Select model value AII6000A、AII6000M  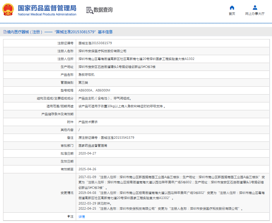[x=94, y=90]
